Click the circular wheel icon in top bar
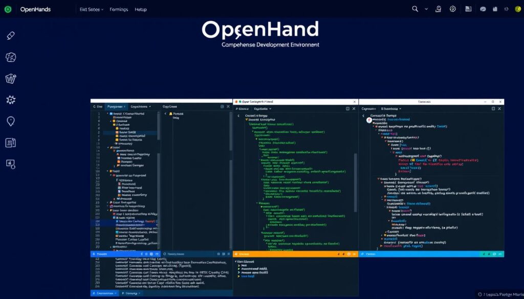This screenshot has height=299, width=524. coord(453,9)
